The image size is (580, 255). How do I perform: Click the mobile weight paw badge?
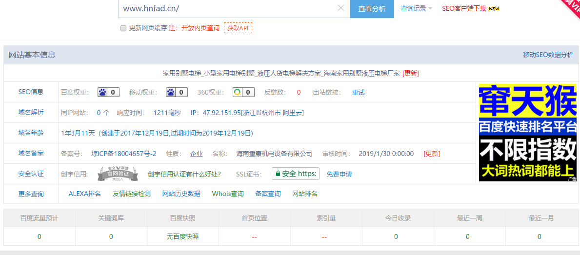(x=176, y=92)
